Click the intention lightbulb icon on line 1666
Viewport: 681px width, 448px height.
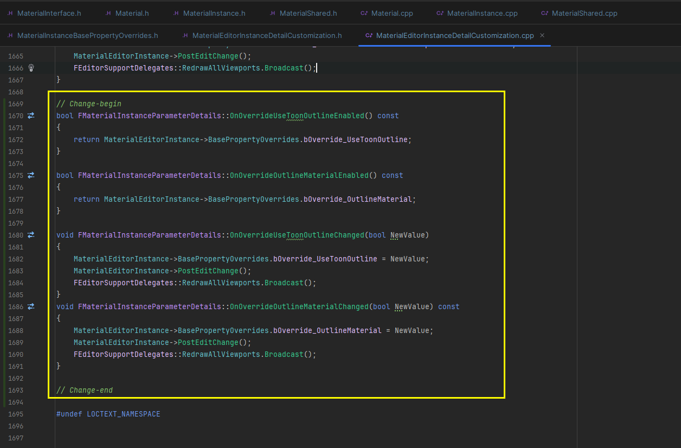(x=31, y=68)
